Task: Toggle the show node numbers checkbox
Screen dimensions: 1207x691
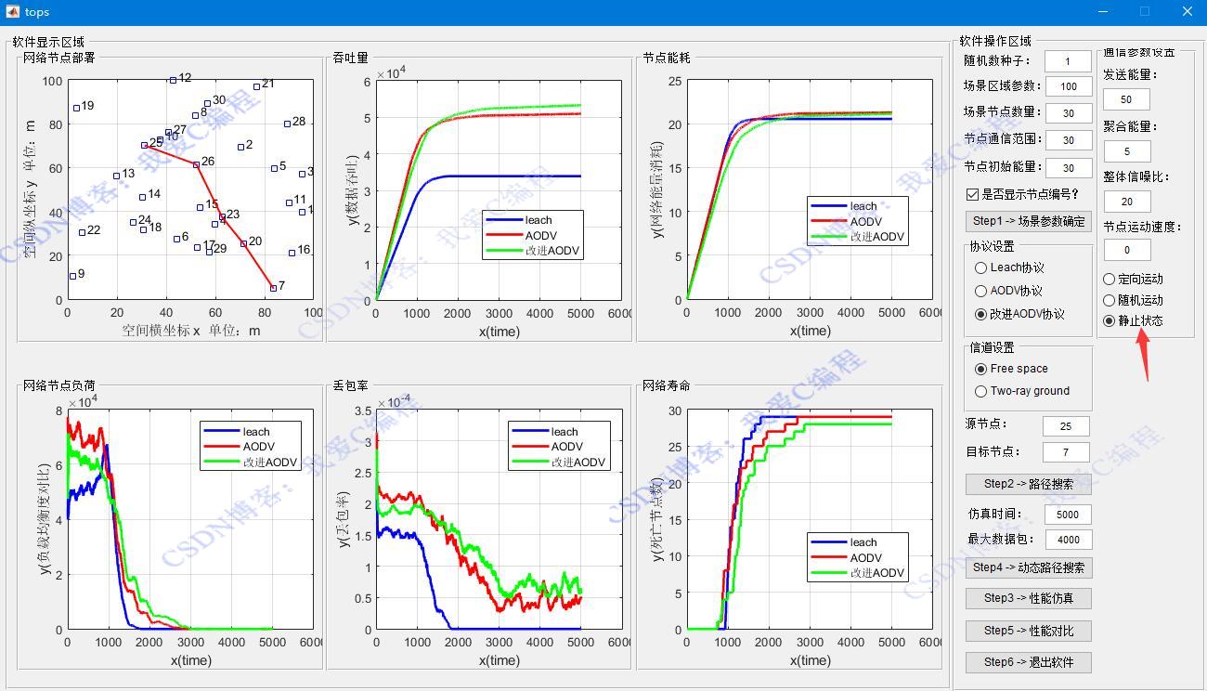Action: (x=972, y=194)
